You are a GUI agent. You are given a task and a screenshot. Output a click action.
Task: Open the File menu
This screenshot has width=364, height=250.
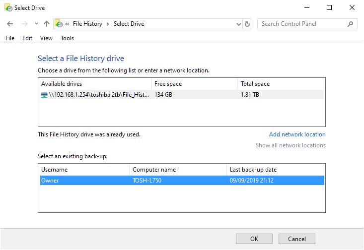click(x=10, y=38)
